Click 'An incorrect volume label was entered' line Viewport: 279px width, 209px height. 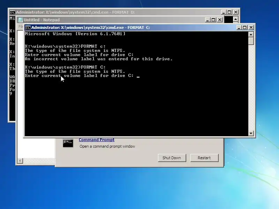pos(99,59)
